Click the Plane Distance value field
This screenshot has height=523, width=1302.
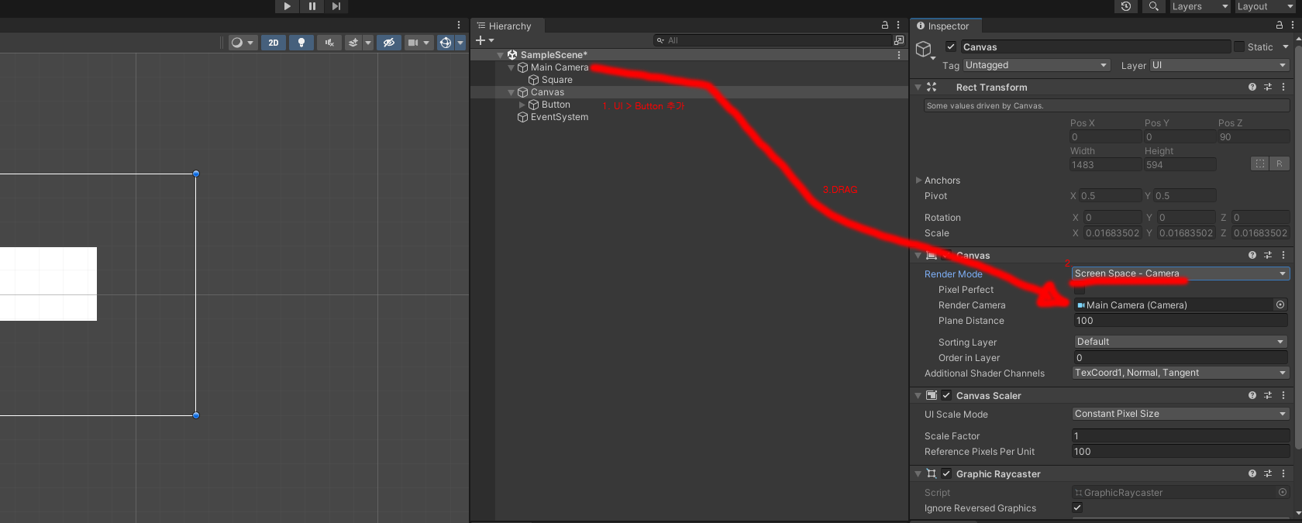tap(1180, 321)
